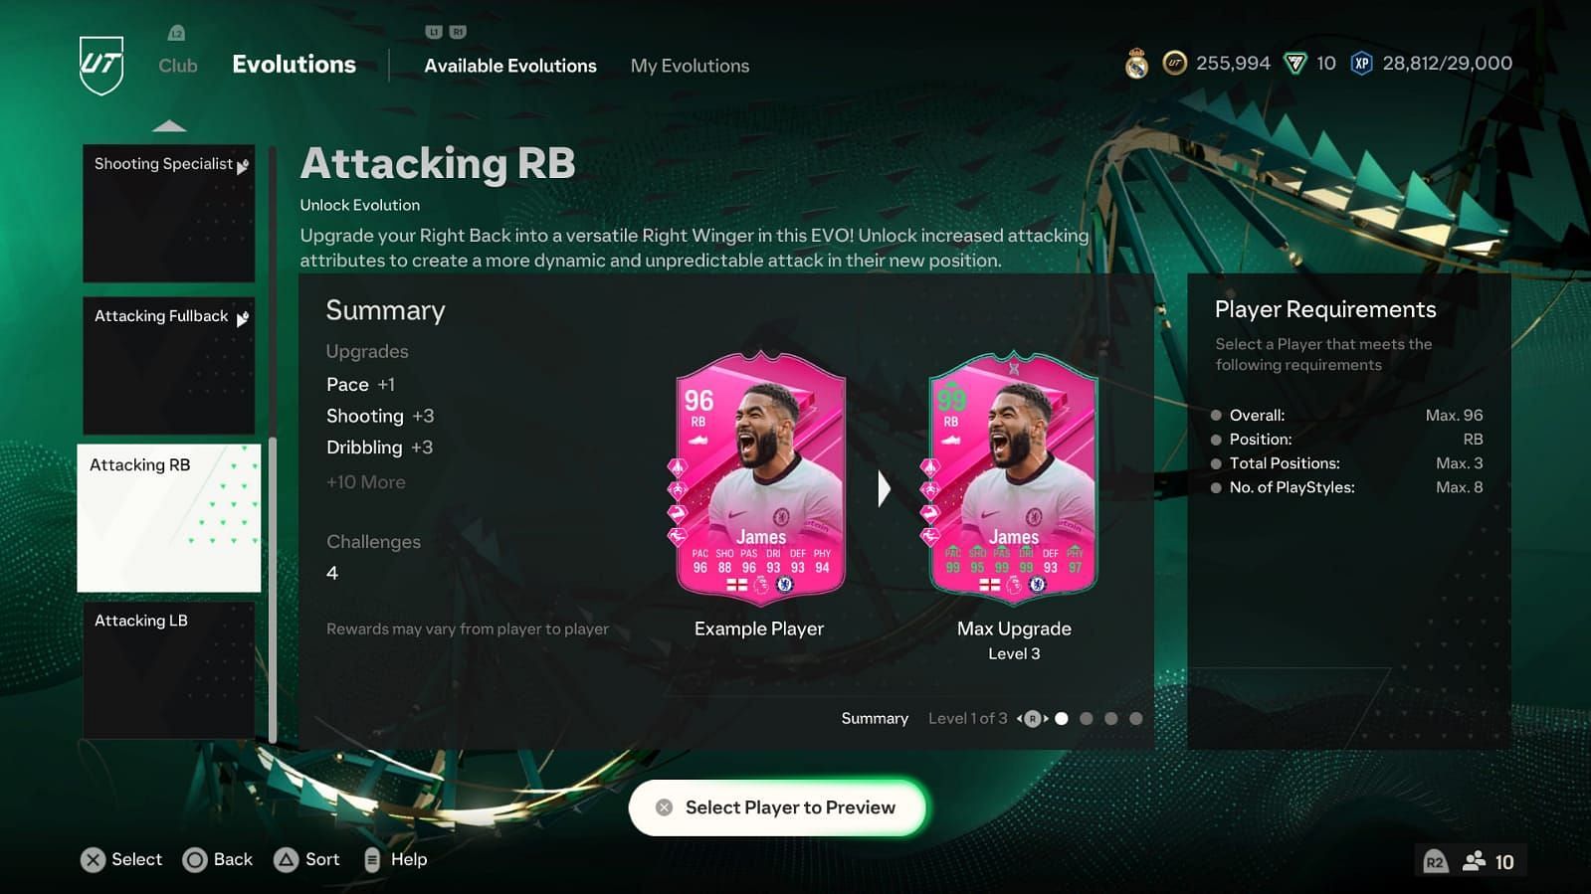Click the Back circle button

pyautogui.click(x=195, y=860)
